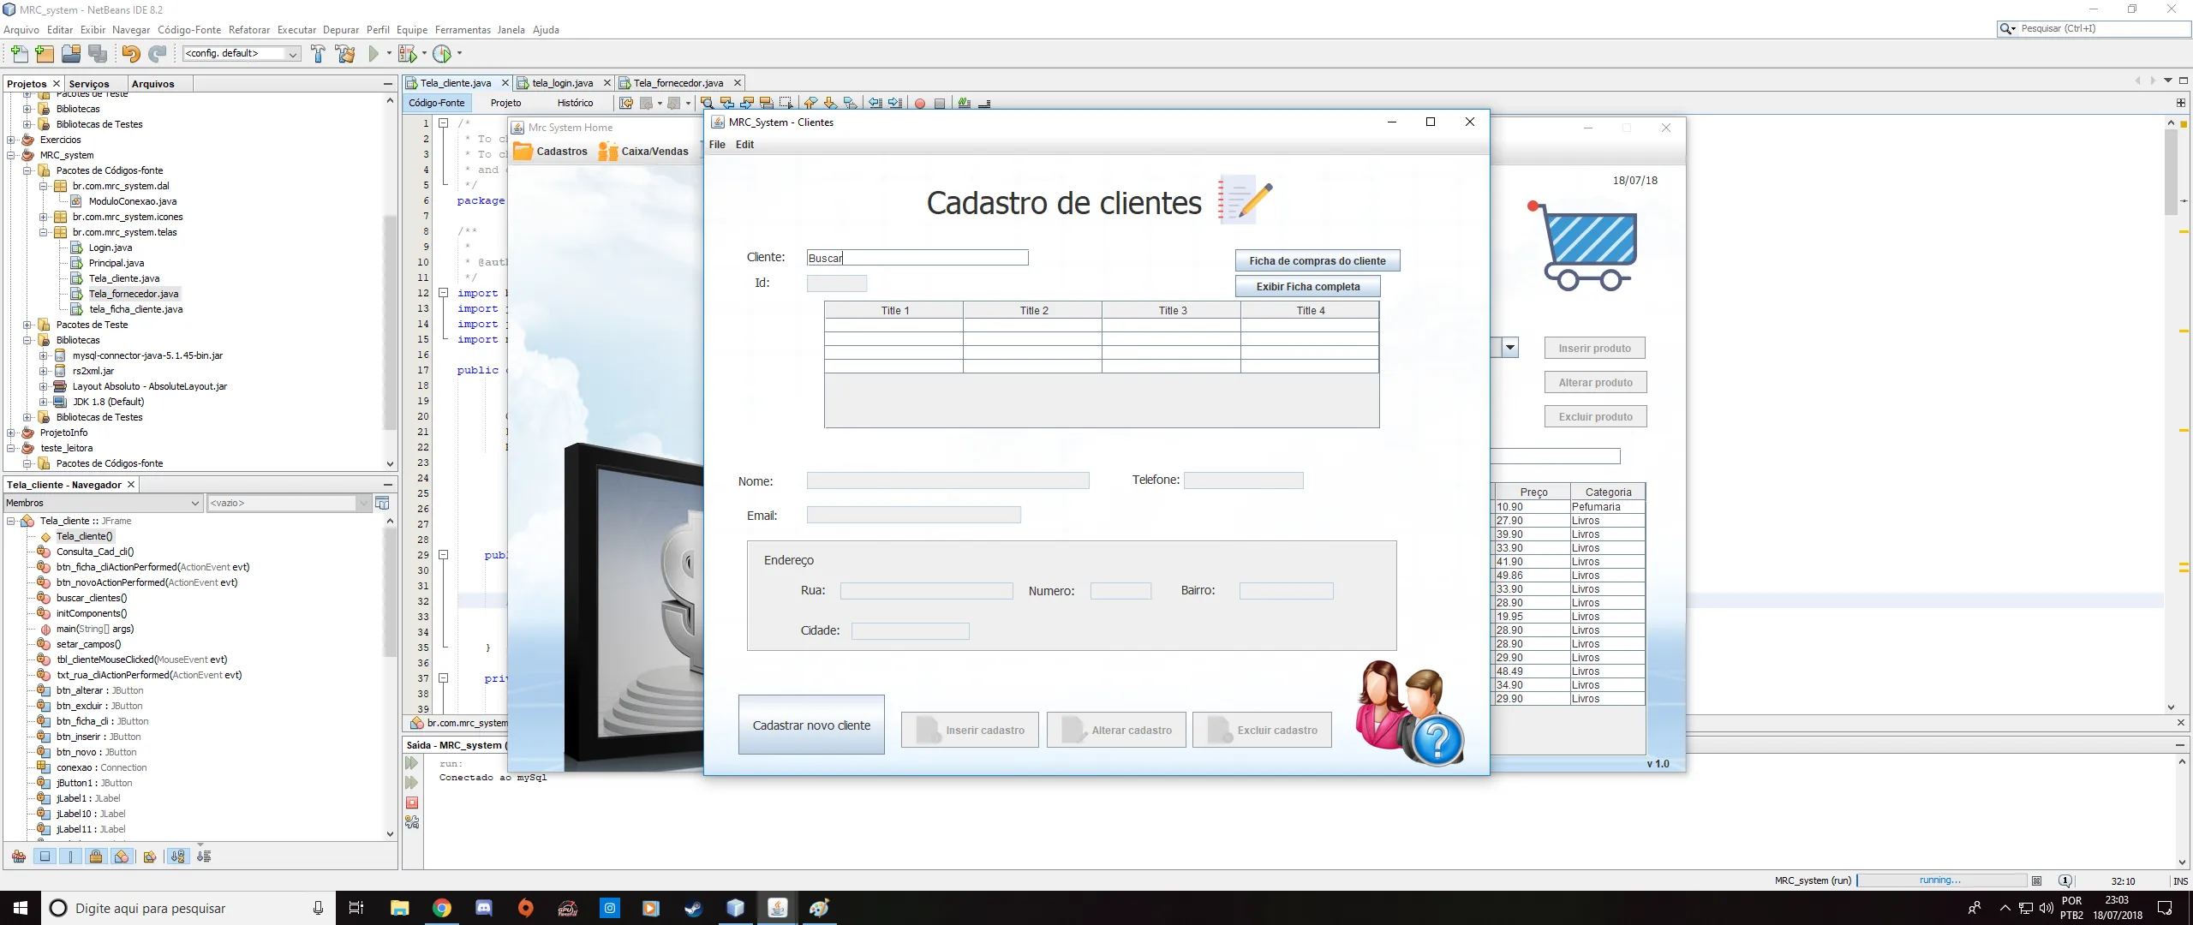Run the MRC_system project
Image resolution: width=2193 pixels, height=925 pixels.
pos(375,53)
